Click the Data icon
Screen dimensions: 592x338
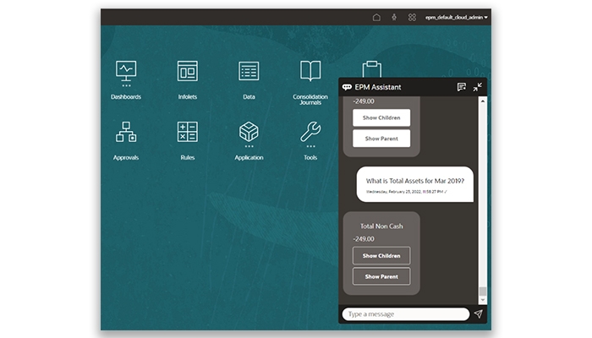pyautogui.click(x=249, y=72)
